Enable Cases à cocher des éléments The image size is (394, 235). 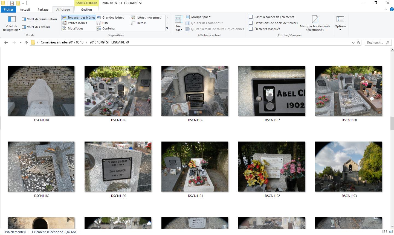[x=251, y=17]
